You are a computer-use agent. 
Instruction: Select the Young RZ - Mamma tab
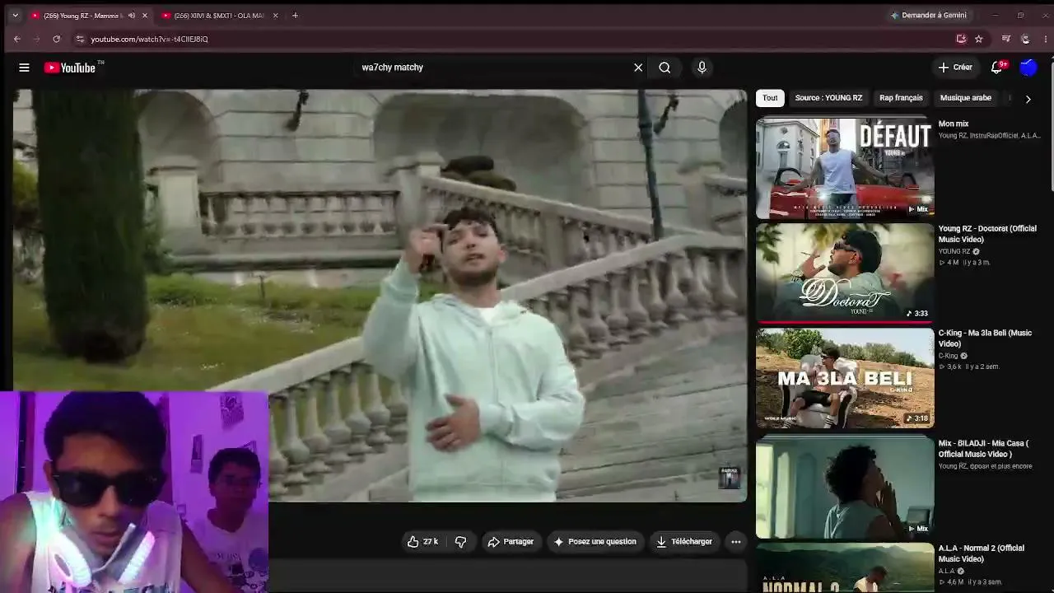81,16
